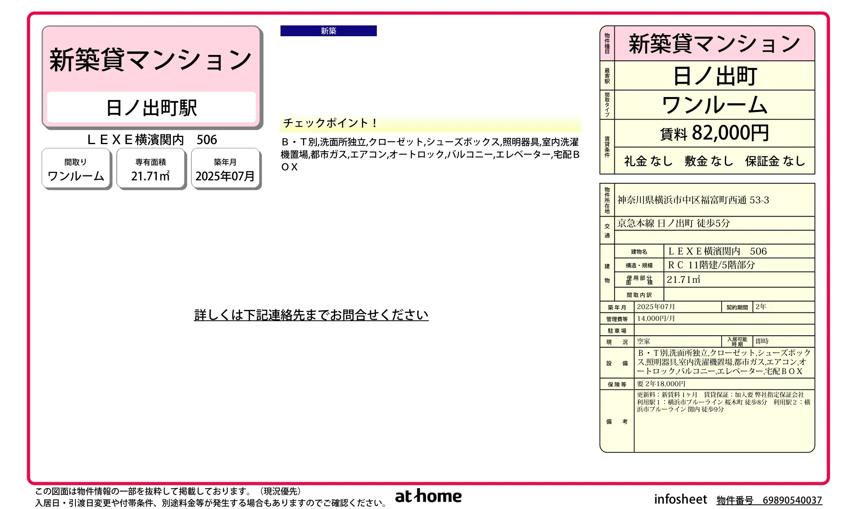Click the 間取り ワンルーム badge
Viewport: 857px width, 509px height.
[76, 168]
